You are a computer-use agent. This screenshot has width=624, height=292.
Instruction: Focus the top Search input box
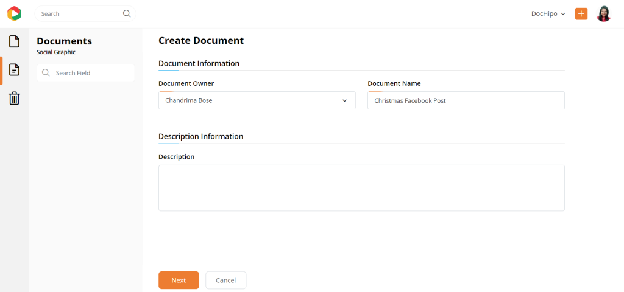79,13
